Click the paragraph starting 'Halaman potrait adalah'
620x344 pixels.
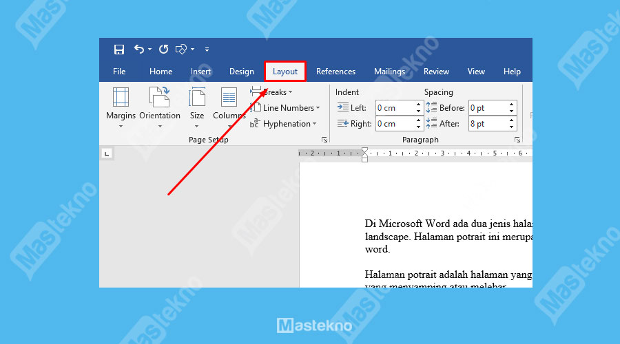coord(448,281)
